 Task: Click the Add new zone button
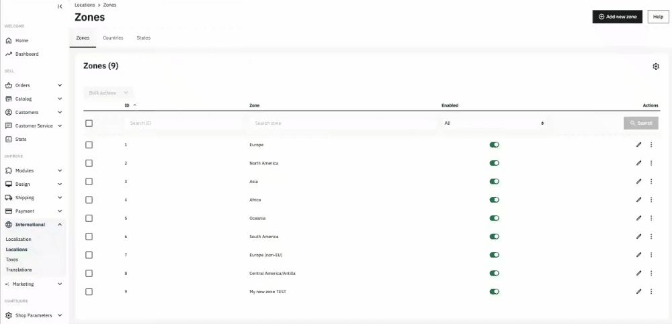pyautogui.click(x=617, y=17)
